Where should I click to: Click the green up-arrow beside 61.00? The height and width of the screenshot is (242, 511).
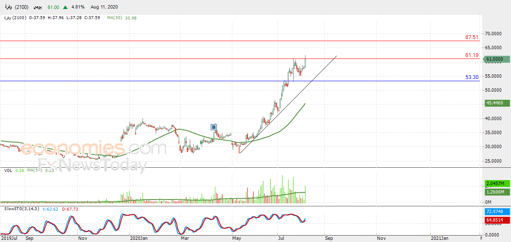pyautogui.click(x=65, y=7)
